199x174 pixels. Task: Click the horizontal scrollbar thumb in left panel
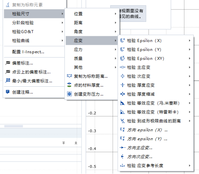14,126
